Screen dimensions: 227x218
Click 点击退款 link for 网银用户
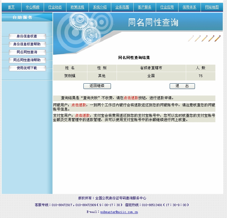(x=79, y=105)
